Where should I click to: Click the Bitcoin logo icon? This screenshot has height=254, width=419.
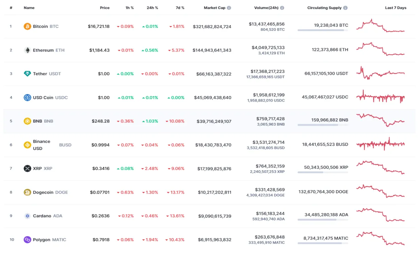(27, 26)
